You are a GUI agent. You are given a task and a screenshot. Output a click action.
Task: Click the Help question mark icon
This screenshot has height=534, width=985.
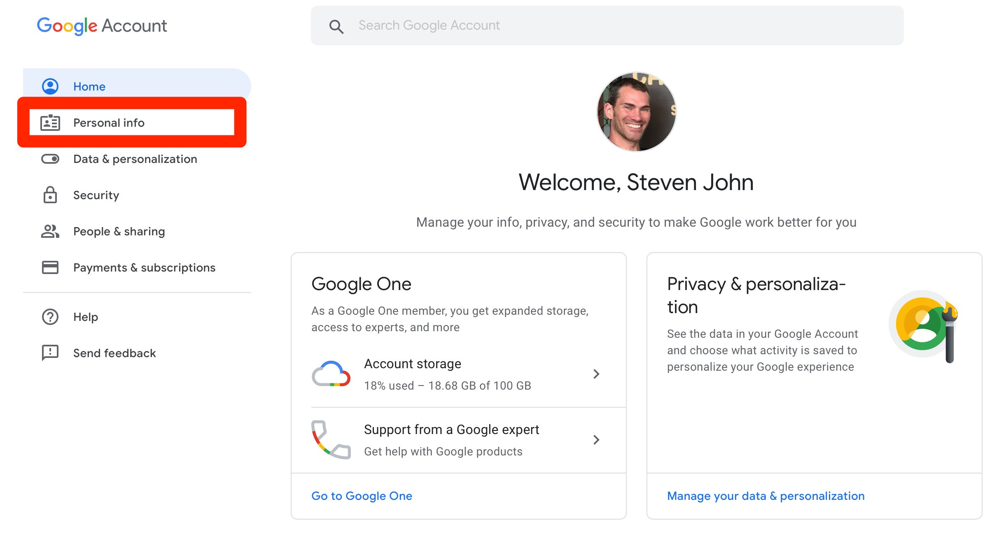50,317
